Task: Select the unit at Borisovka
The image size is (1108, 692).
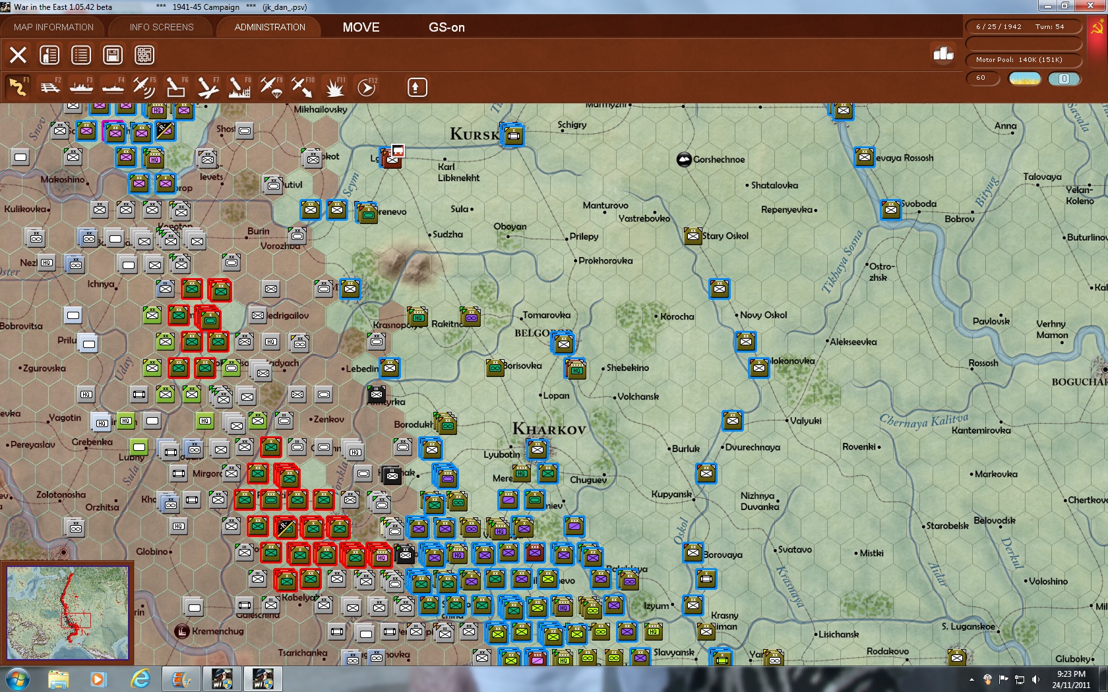Action: (x=495, y=367)
